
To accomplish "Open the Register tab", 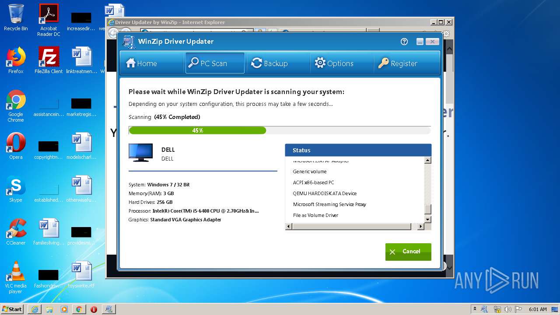I will (406, 63).
